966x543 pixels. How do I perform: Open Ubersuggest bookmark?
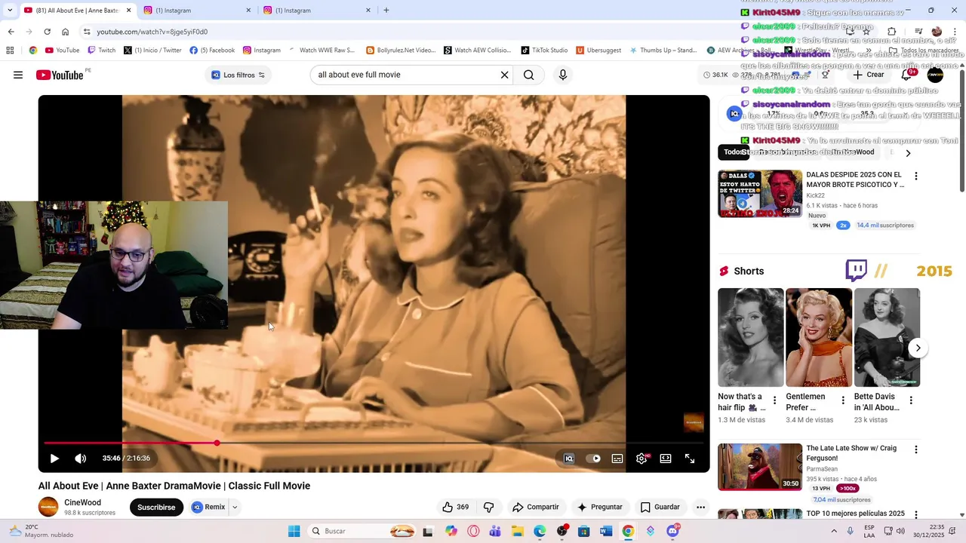(599, 51)
